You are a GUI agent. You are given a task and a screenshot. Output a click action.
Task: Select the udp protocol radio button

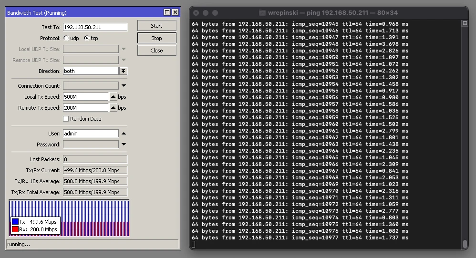tap(66, 38)
